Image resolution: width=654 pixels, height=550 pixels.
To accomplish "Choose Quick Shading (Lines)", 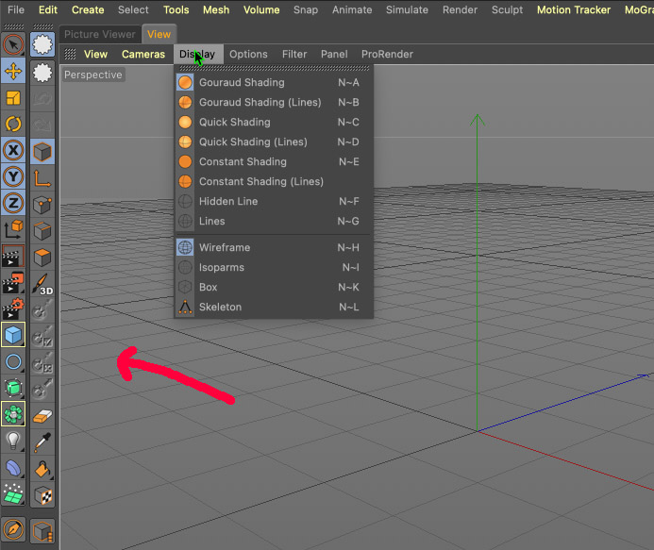I will (274, 142).
